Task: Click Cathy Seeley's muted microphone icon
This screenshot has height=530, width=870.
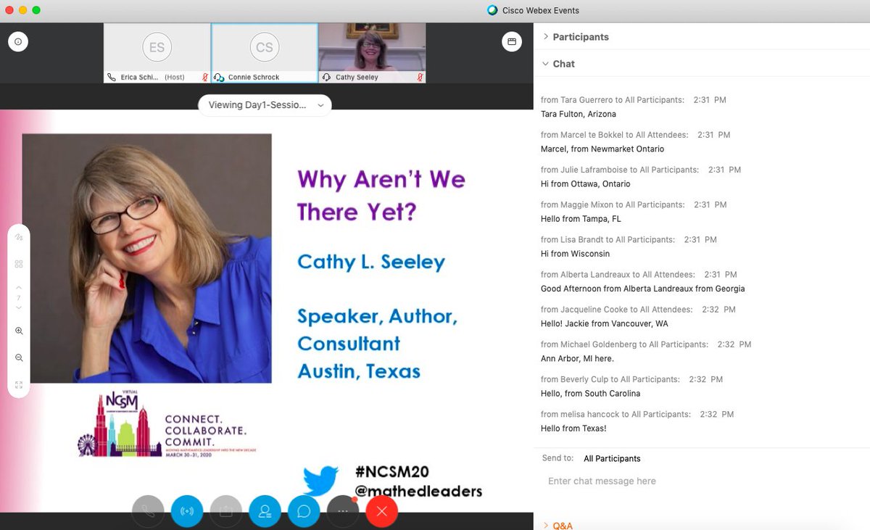Action: (x=420, y=77)
